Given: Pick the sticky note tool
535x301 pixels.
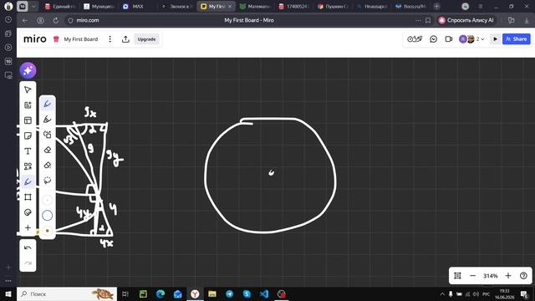Looking at the screenshot, I should pyautogui.click(x=28, y=135).
